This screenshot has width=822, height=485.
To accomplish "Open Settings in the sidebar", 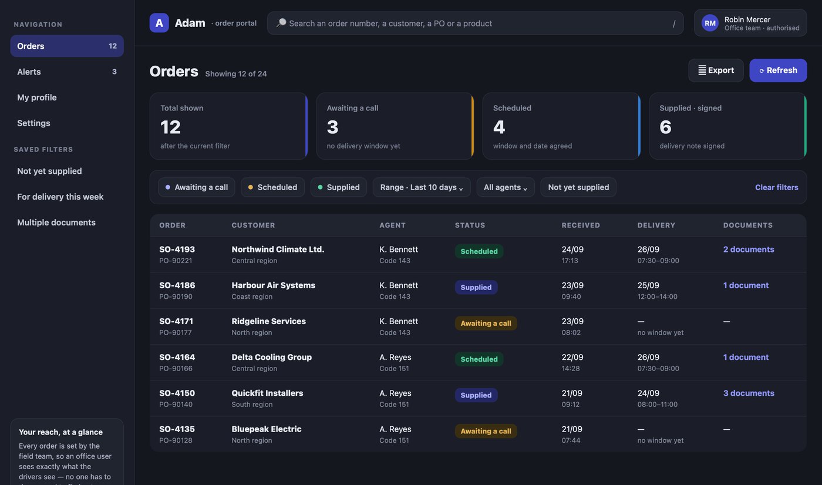I will click(67, 123).
